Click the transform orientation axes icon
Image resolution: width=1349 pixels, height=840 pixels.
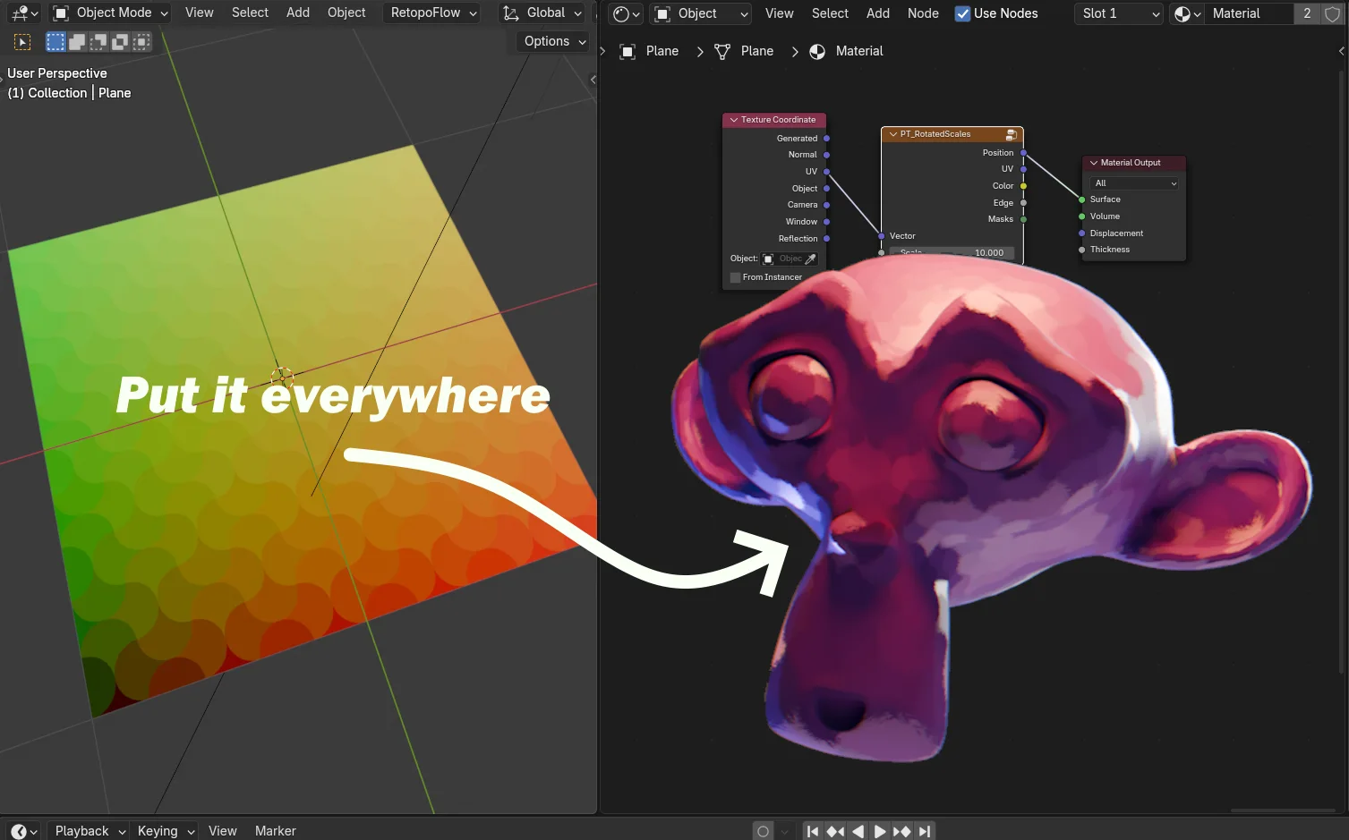coord(511,13)
